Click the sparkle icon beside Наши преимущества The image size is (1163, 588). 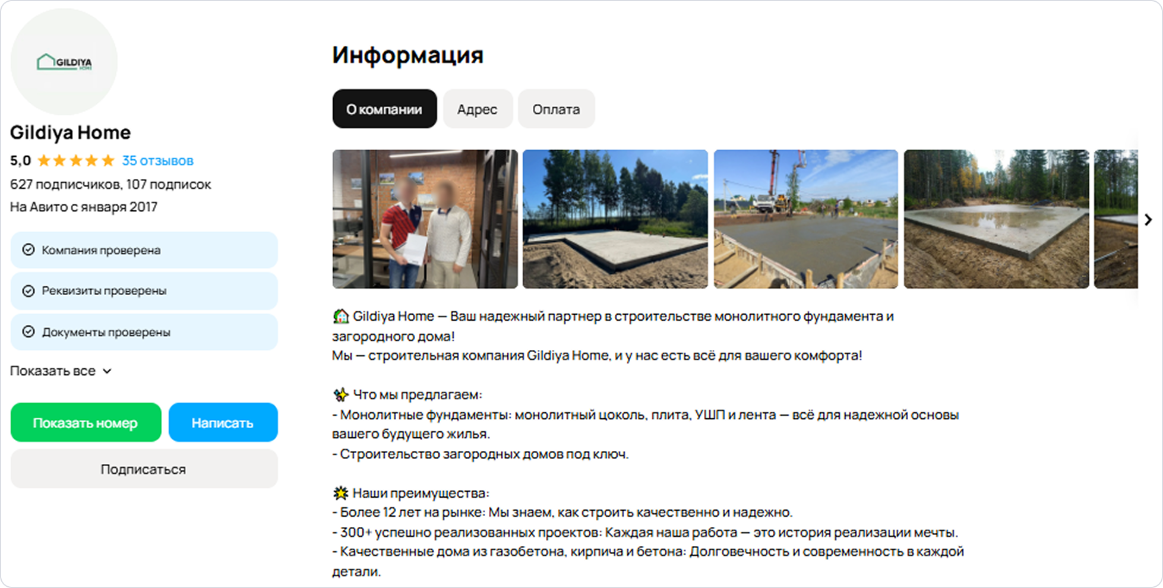pos(340,493)
